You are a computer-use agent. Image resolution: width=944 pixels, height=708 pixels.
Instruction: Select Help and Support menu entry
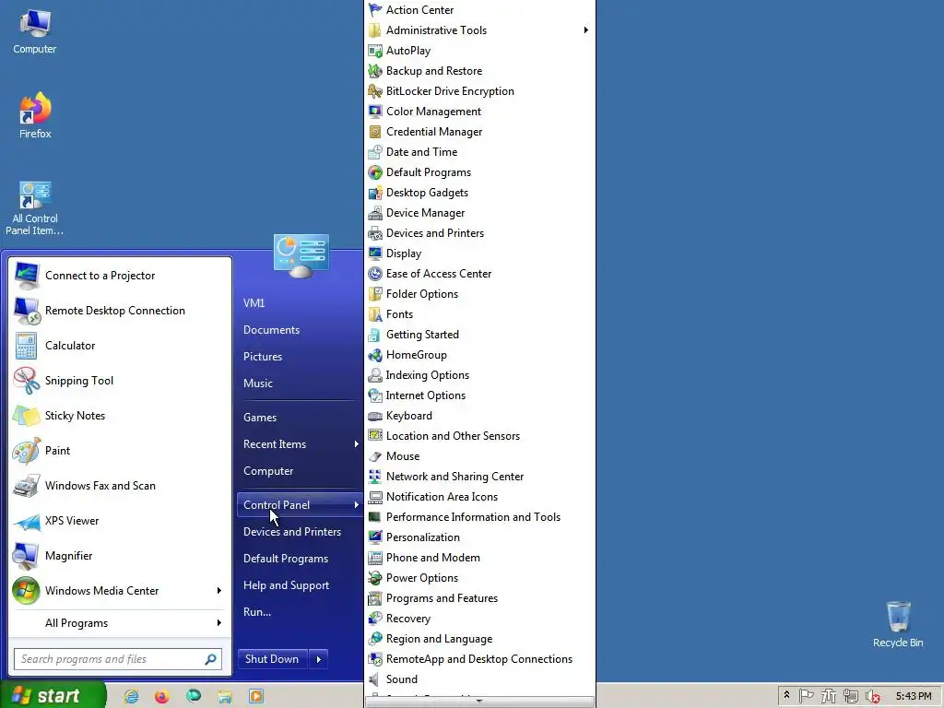286,585
